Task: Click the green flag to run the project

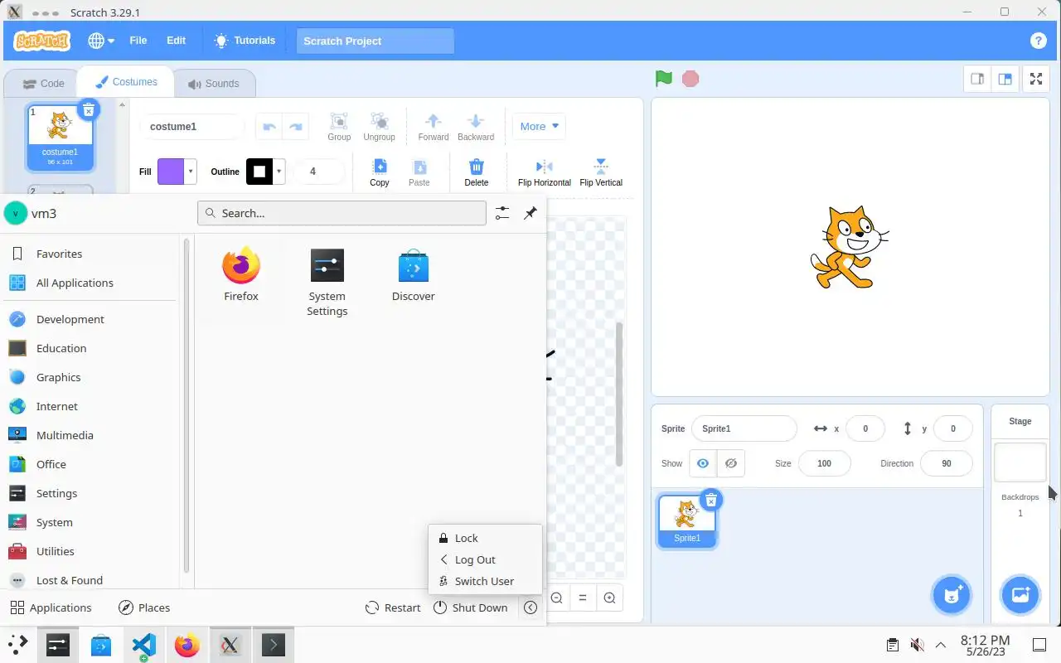Action: coord(663,79)
